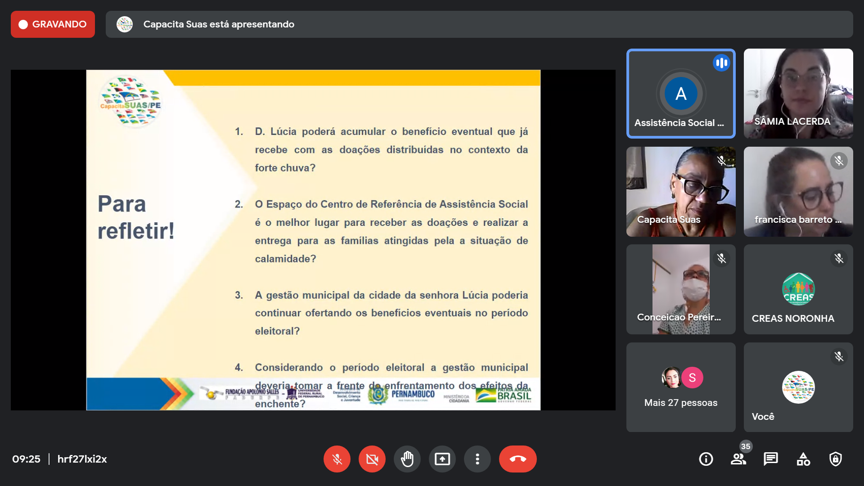Click the CREAS NORONHA participant tile
This screenshot has height=486, width=864.
(798, 289)
